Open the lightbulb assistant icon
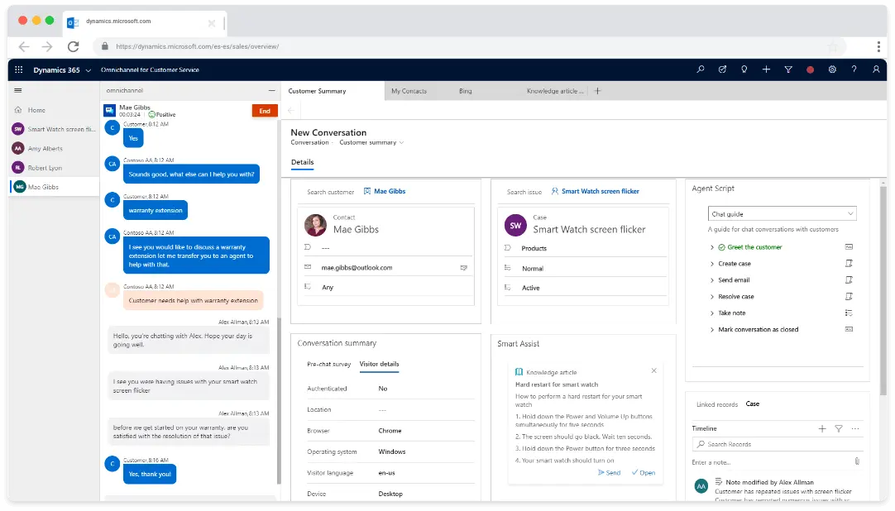The height and width of the screenshot is (511, 895). coord(744,70)
